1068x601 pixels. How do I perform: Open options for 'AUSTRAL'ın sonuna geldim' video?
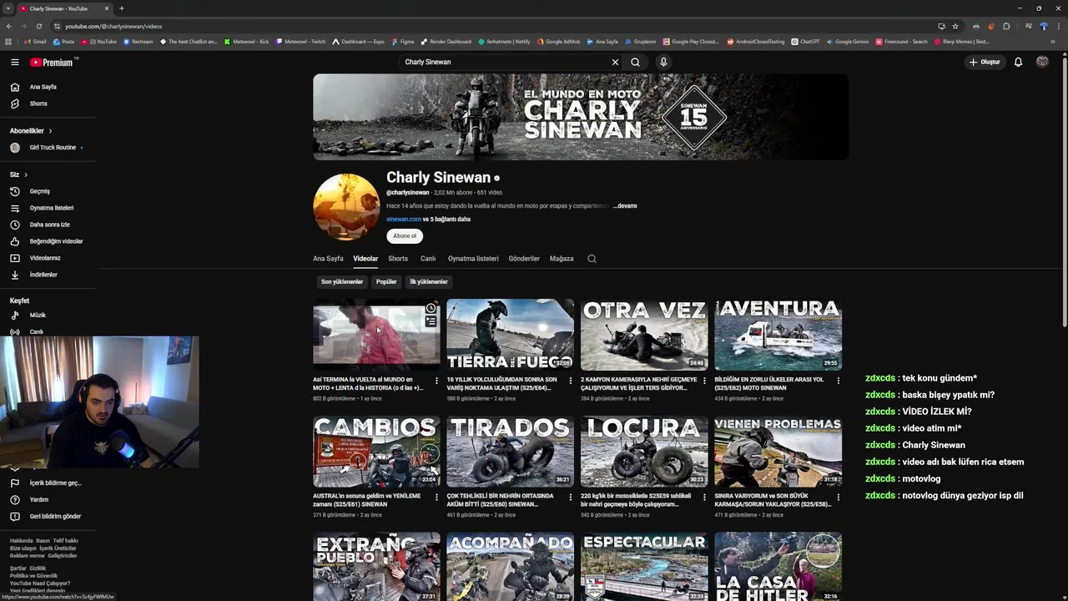pyautogui.click(x=436, y=497)
